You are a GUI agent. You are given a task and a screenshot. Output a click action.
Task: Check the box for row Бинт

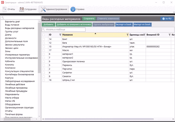point(44,39)
